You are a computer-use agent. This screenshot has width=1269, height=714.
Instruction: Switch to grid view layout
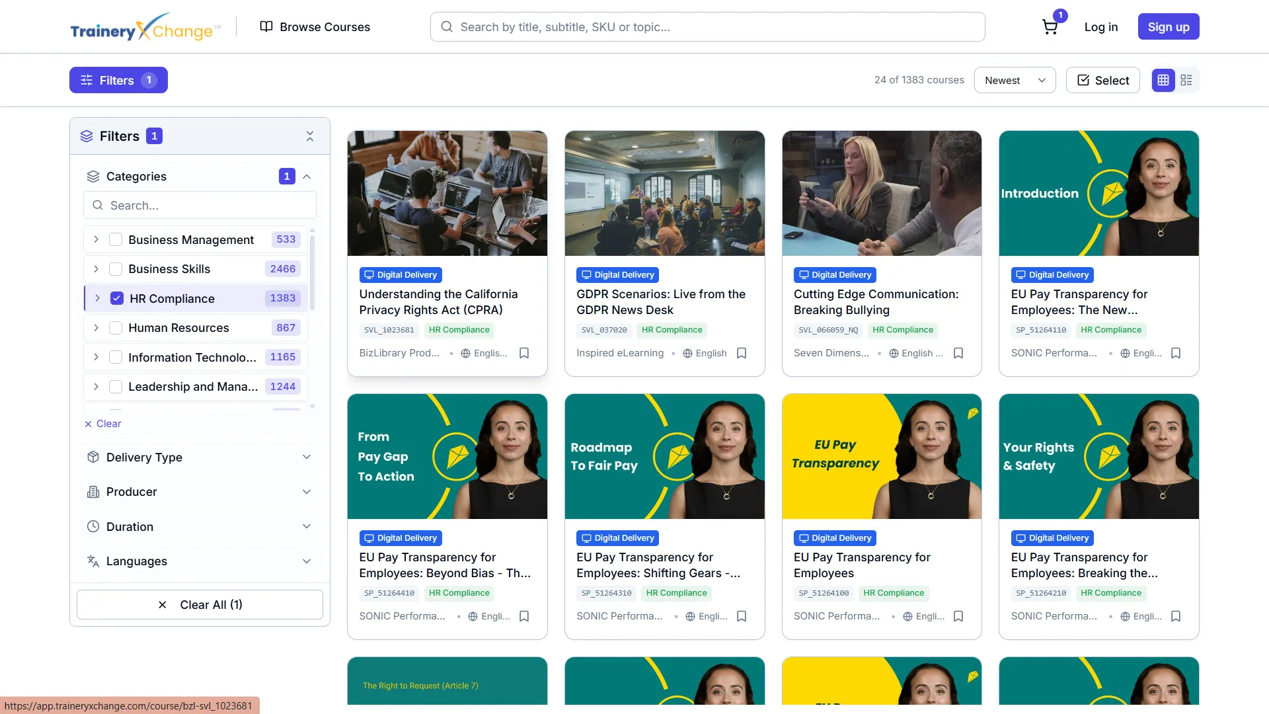point(1163,80)
